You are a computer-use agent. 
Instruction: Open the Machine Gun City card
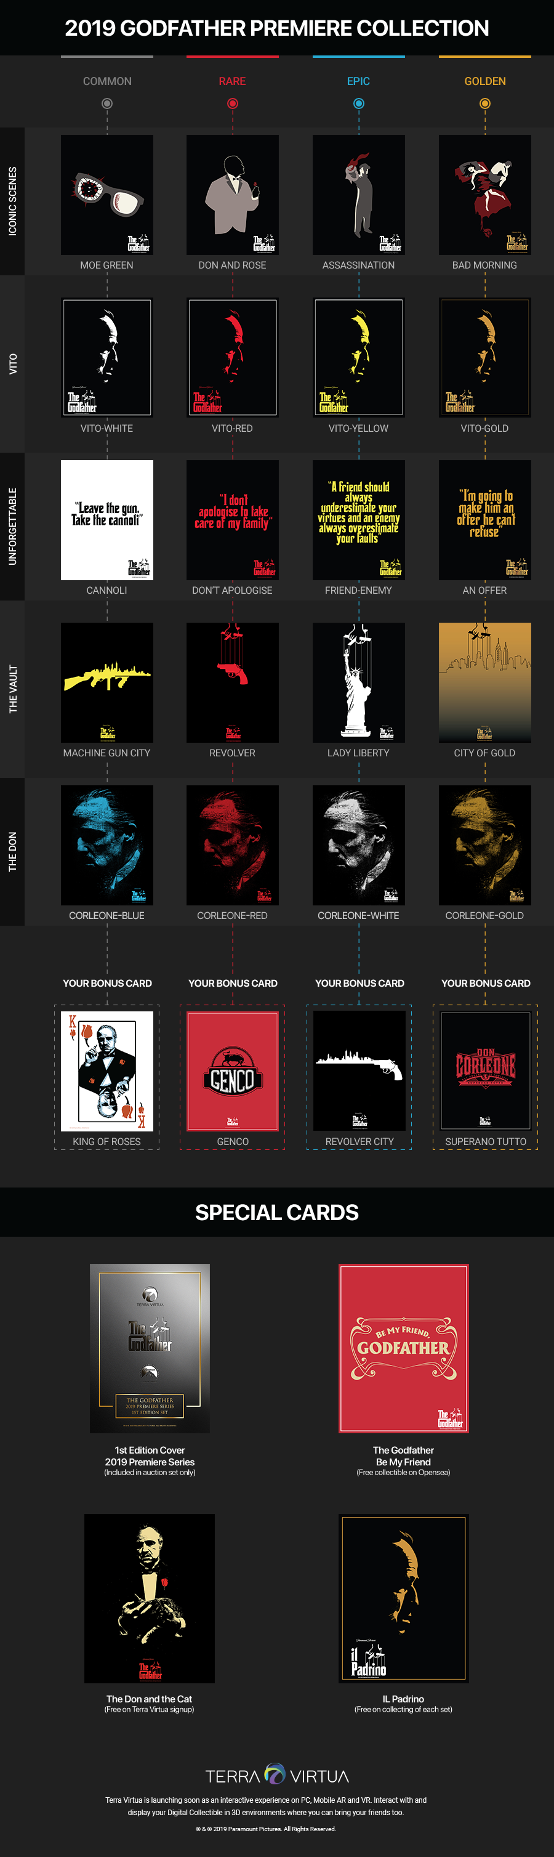coord(107,682)
